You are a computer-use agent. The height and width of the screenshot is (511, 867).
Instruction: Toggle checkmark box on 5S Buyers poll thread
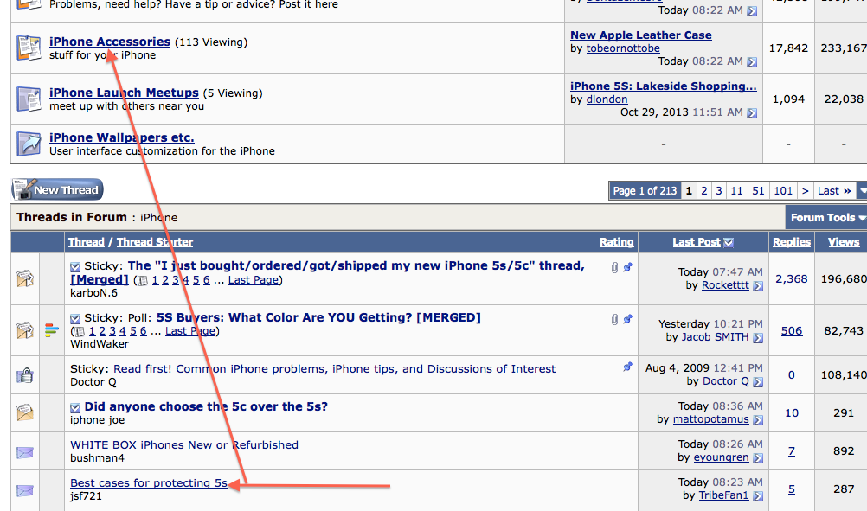click(x=75, y=318)
